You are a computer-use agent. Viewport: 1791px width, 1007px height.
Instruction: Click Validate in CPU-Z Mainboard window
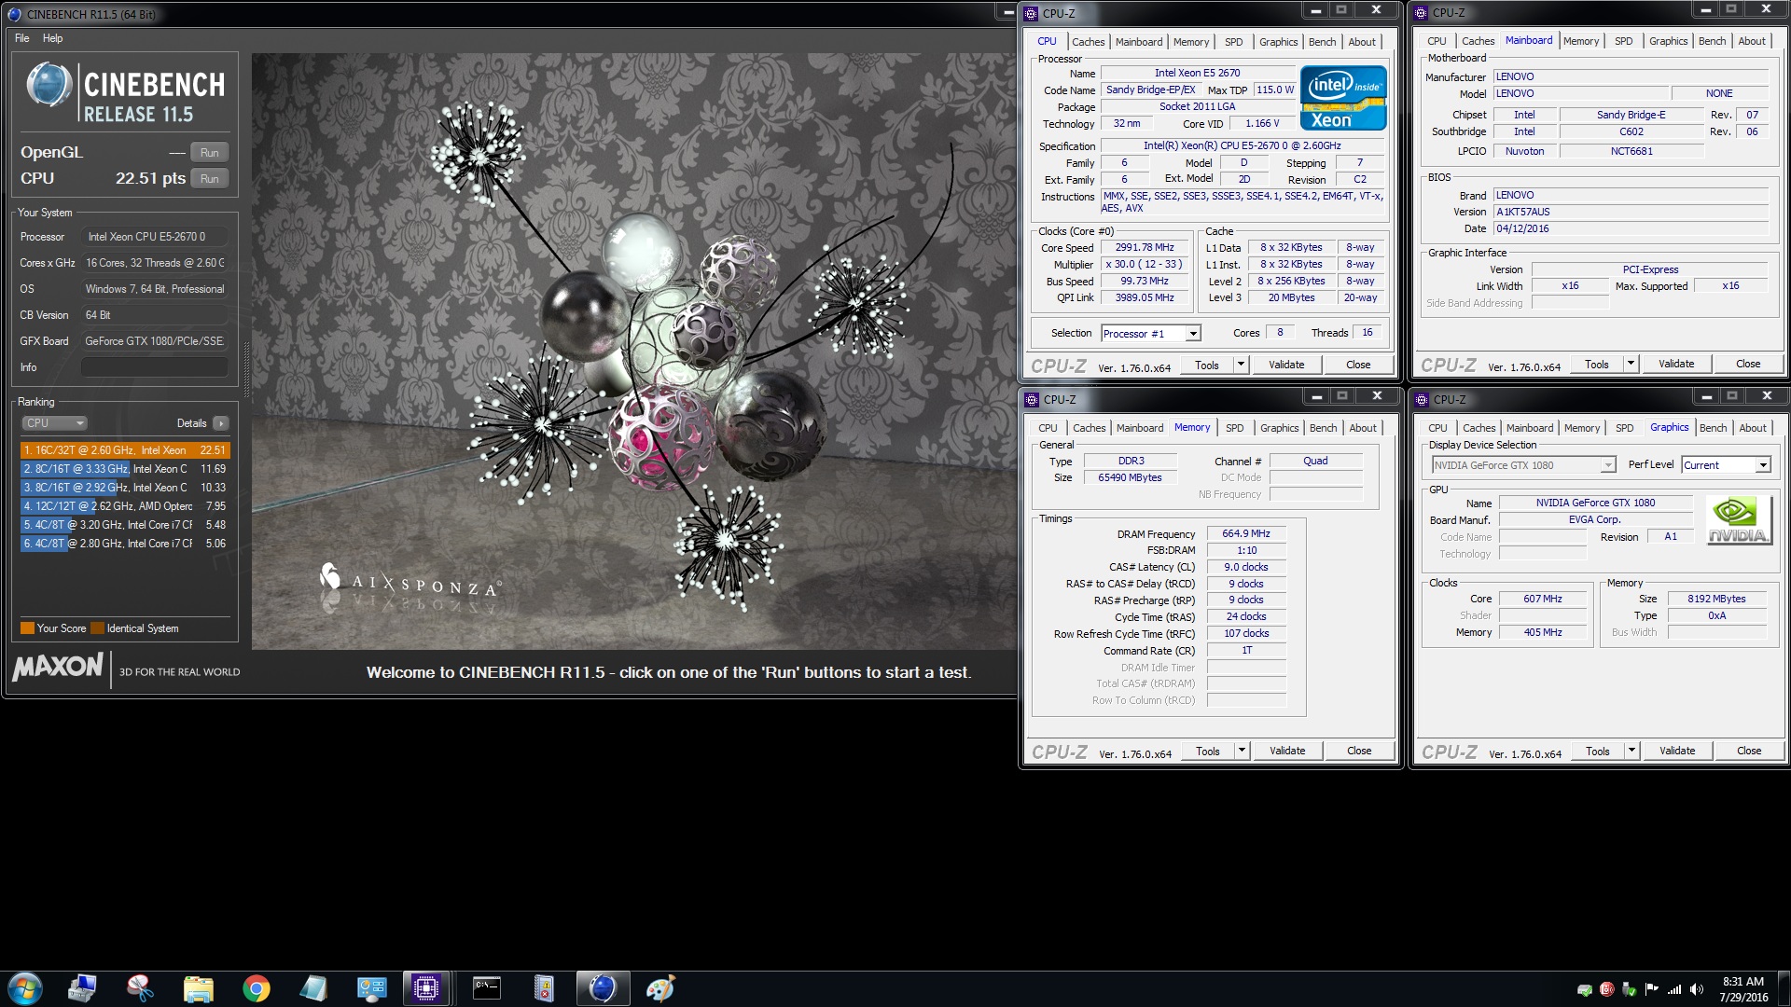tap(1676, 364)
